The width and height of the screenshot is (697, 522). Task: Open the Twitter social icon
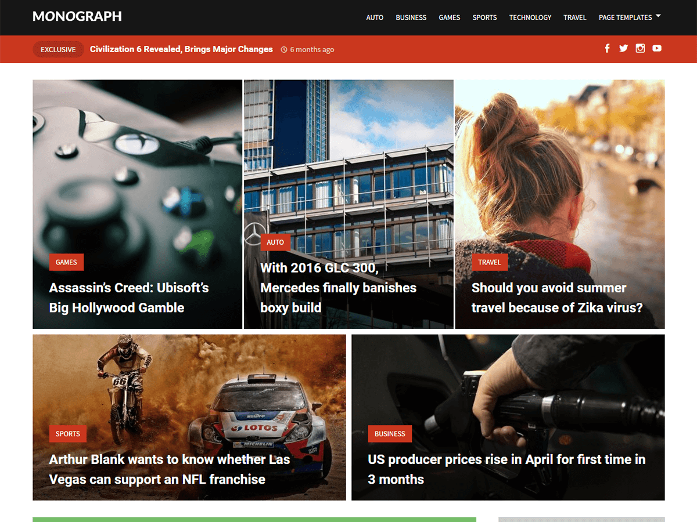coord(623,48)
